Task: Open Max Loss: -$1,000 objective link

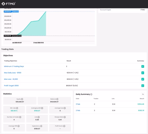Action: 11,79
